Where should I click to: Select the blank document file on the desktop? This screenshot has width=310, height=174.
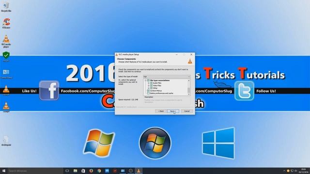pos(6,141)
